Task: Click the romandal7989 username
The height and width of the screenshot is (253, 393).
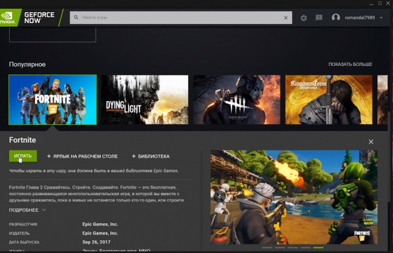Action: 360,18
